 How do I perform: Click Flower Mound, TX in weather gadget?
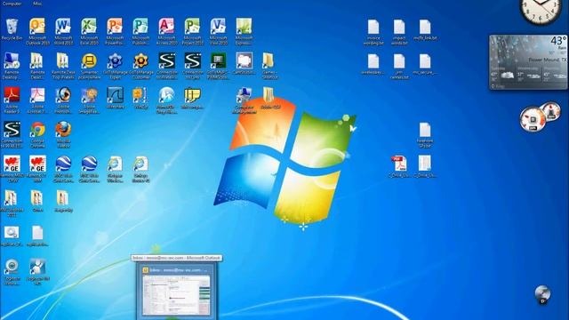[x=548, y=60]
